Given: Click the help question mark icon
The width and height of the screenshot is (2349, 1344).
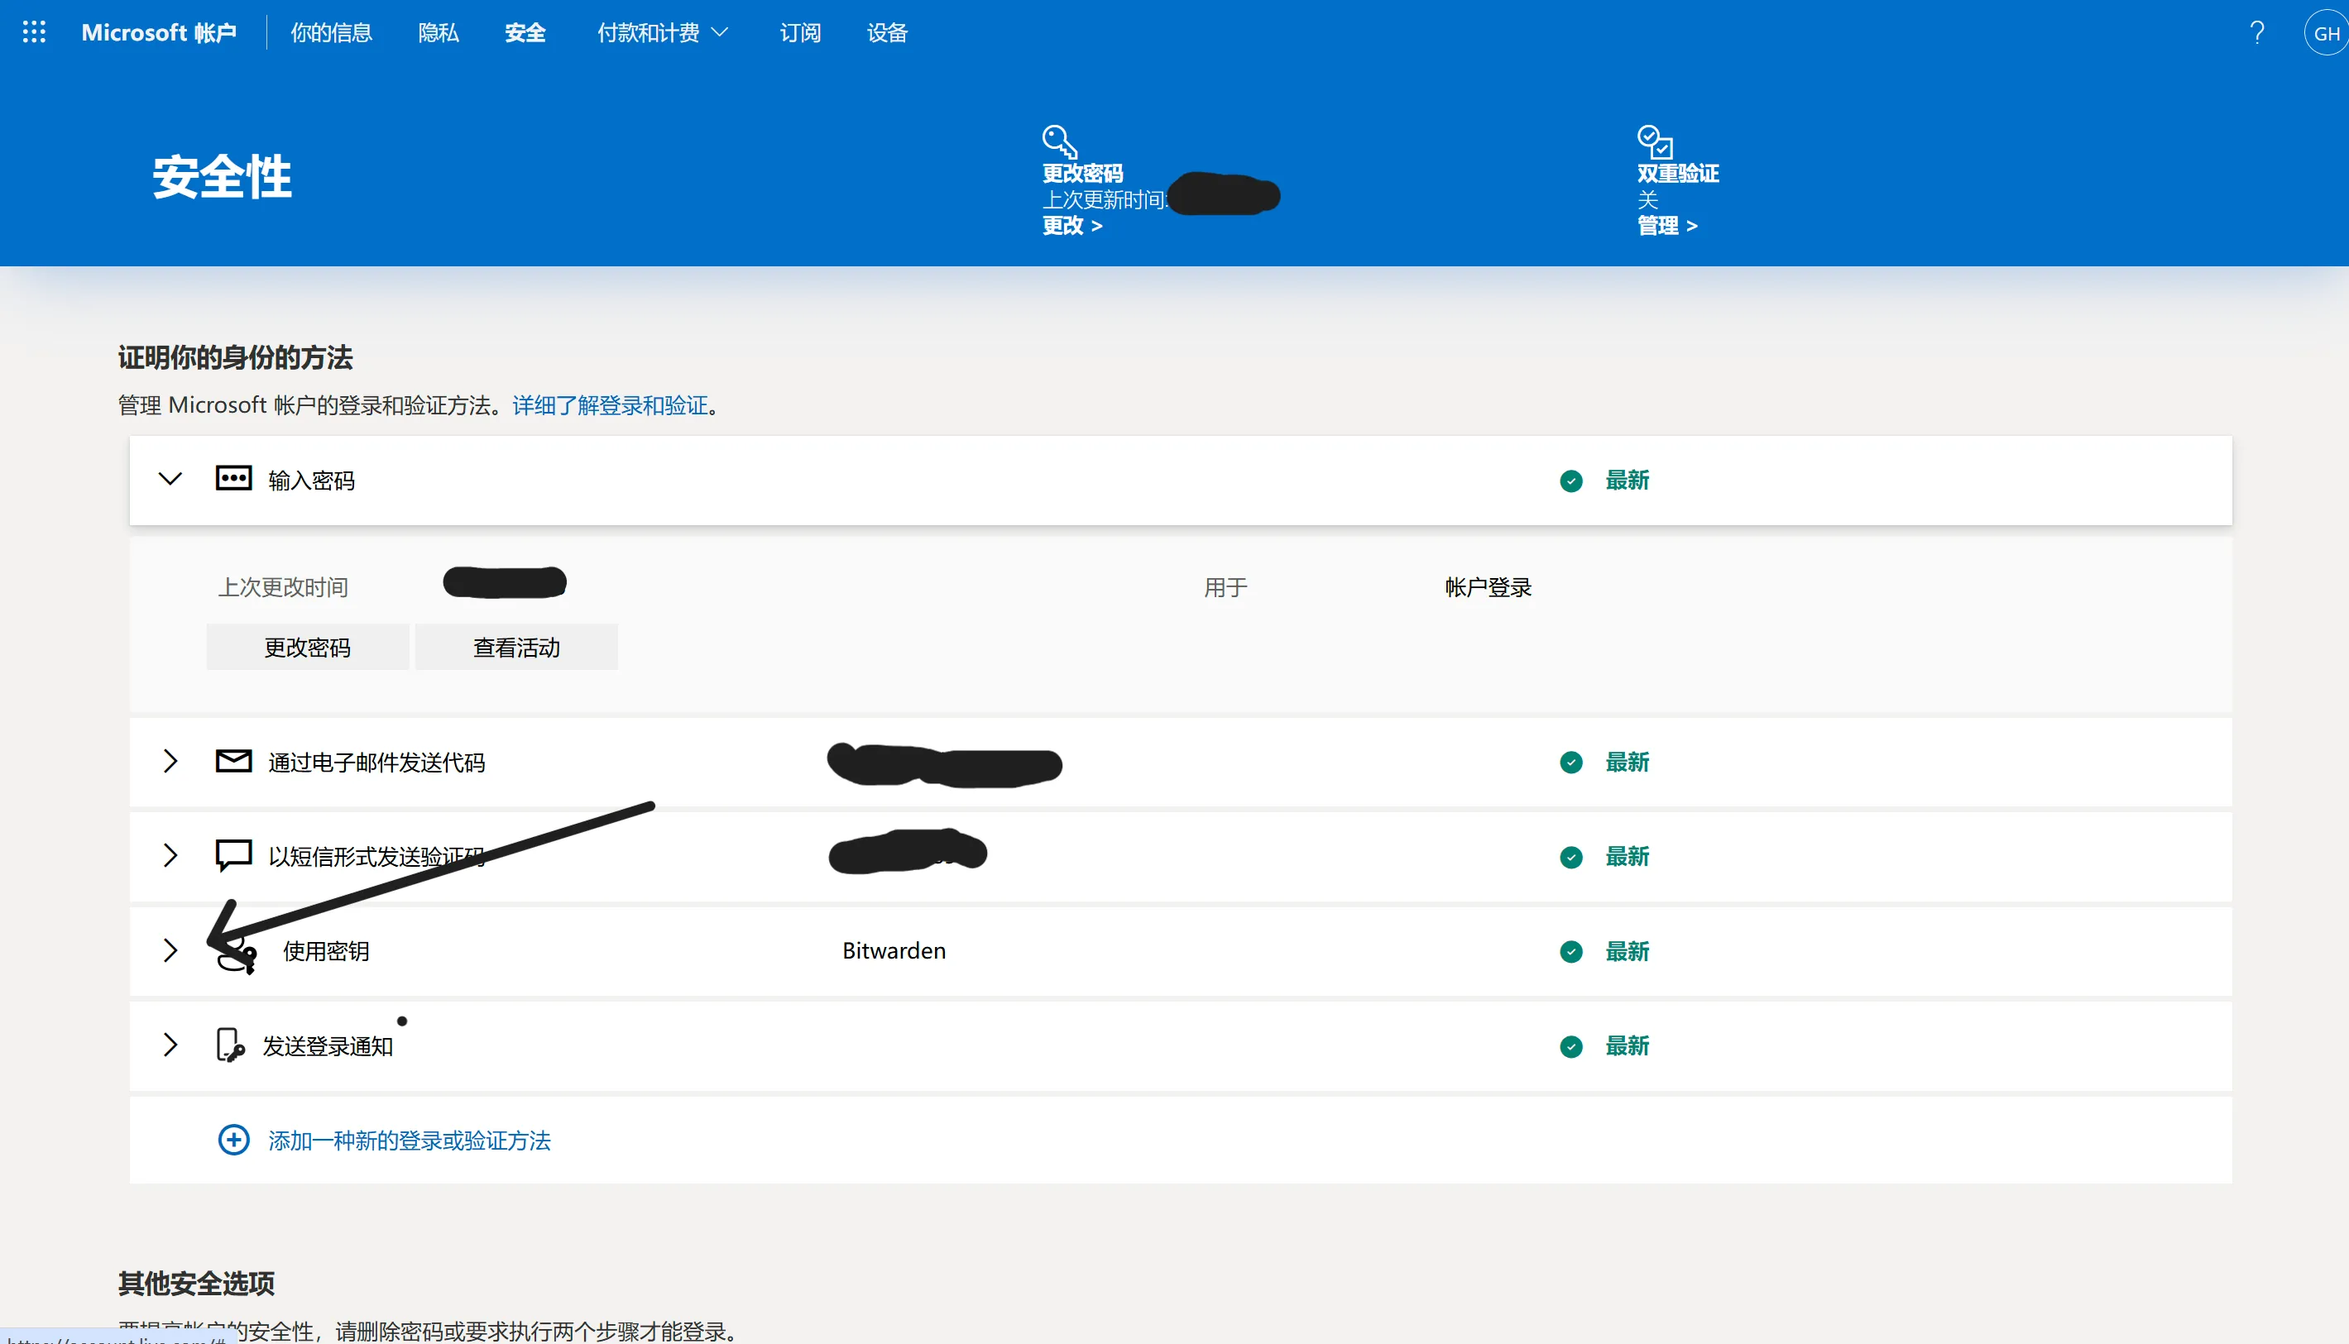Looking at the screenshot, I should 2256,33.
